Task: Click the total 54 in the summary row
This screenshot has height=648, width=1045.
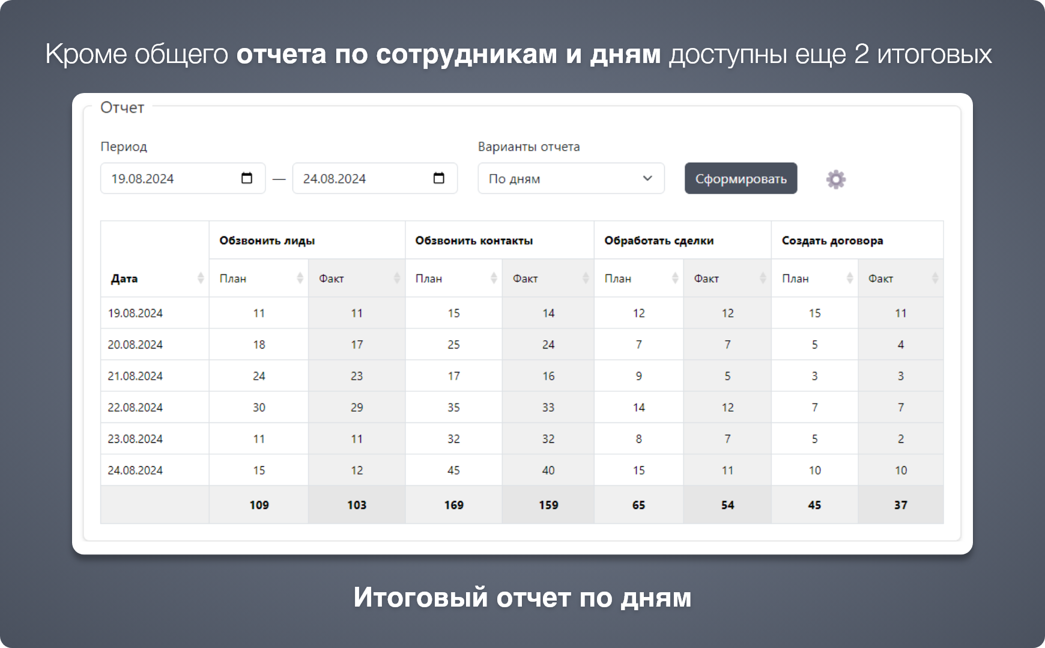Action: tap(727, 505)
